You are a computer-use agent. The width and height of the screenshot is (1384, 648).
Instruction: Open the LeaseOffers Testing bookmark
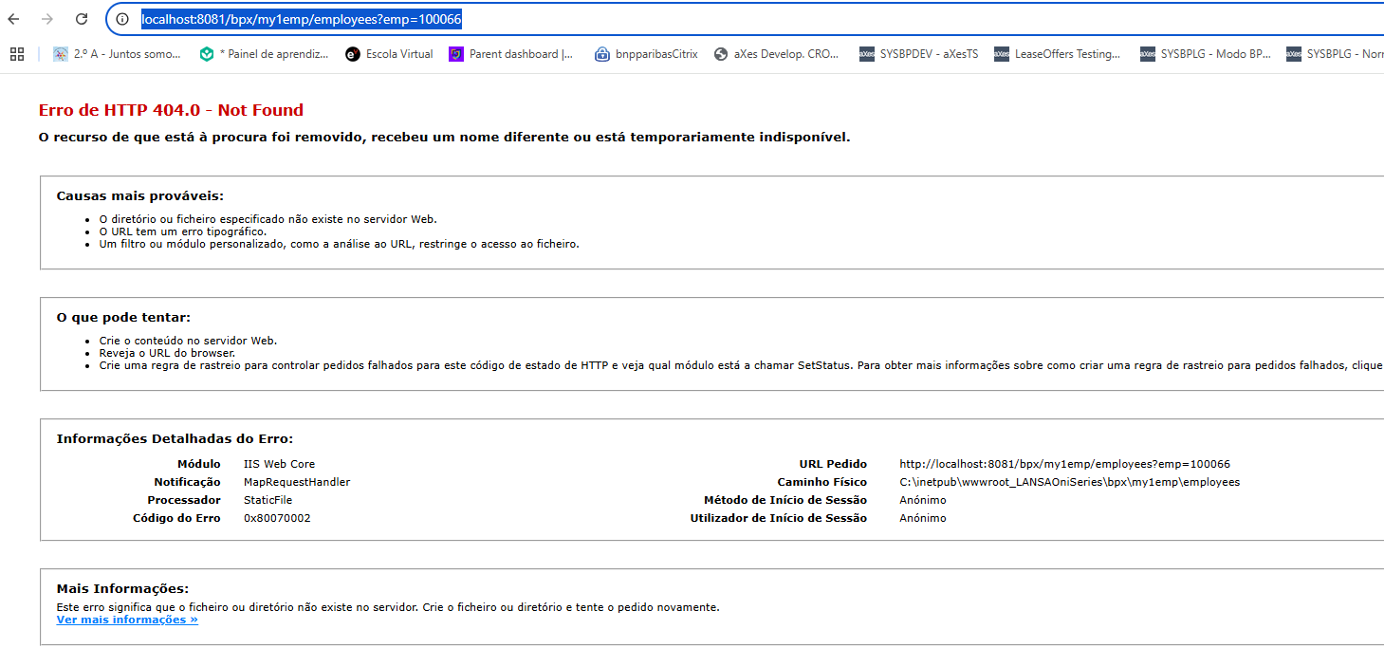tap(1058, 54)
